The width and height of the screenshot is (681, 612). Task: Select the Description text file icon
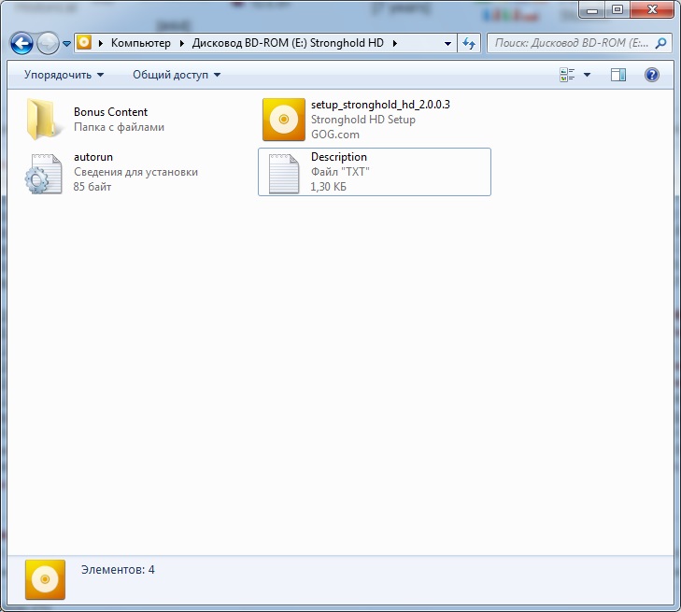coord(284,174)
